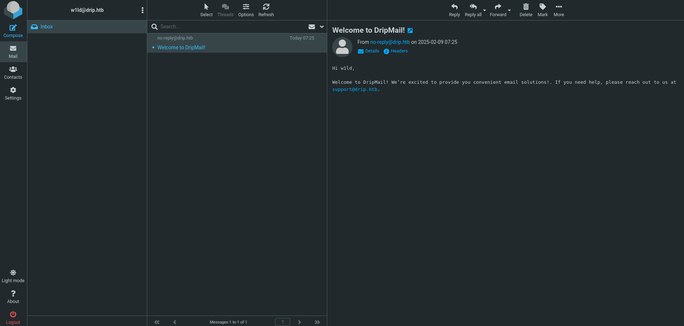Click into the Search mail field
This screenshot has height=326, width=684.
(x=230, y=27)
